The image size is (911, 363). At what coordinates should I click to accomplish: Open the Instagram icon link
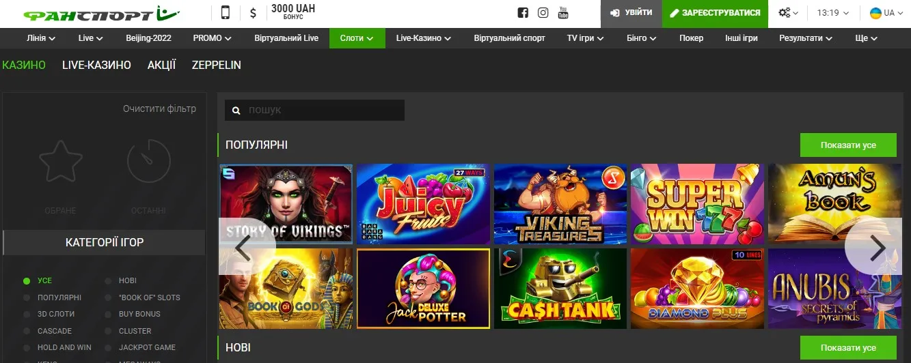(x=543, y=13)
